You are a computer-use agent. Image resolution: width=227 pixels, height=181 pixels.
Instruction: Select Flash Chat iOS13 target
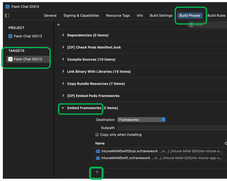(x=28, y=59)
